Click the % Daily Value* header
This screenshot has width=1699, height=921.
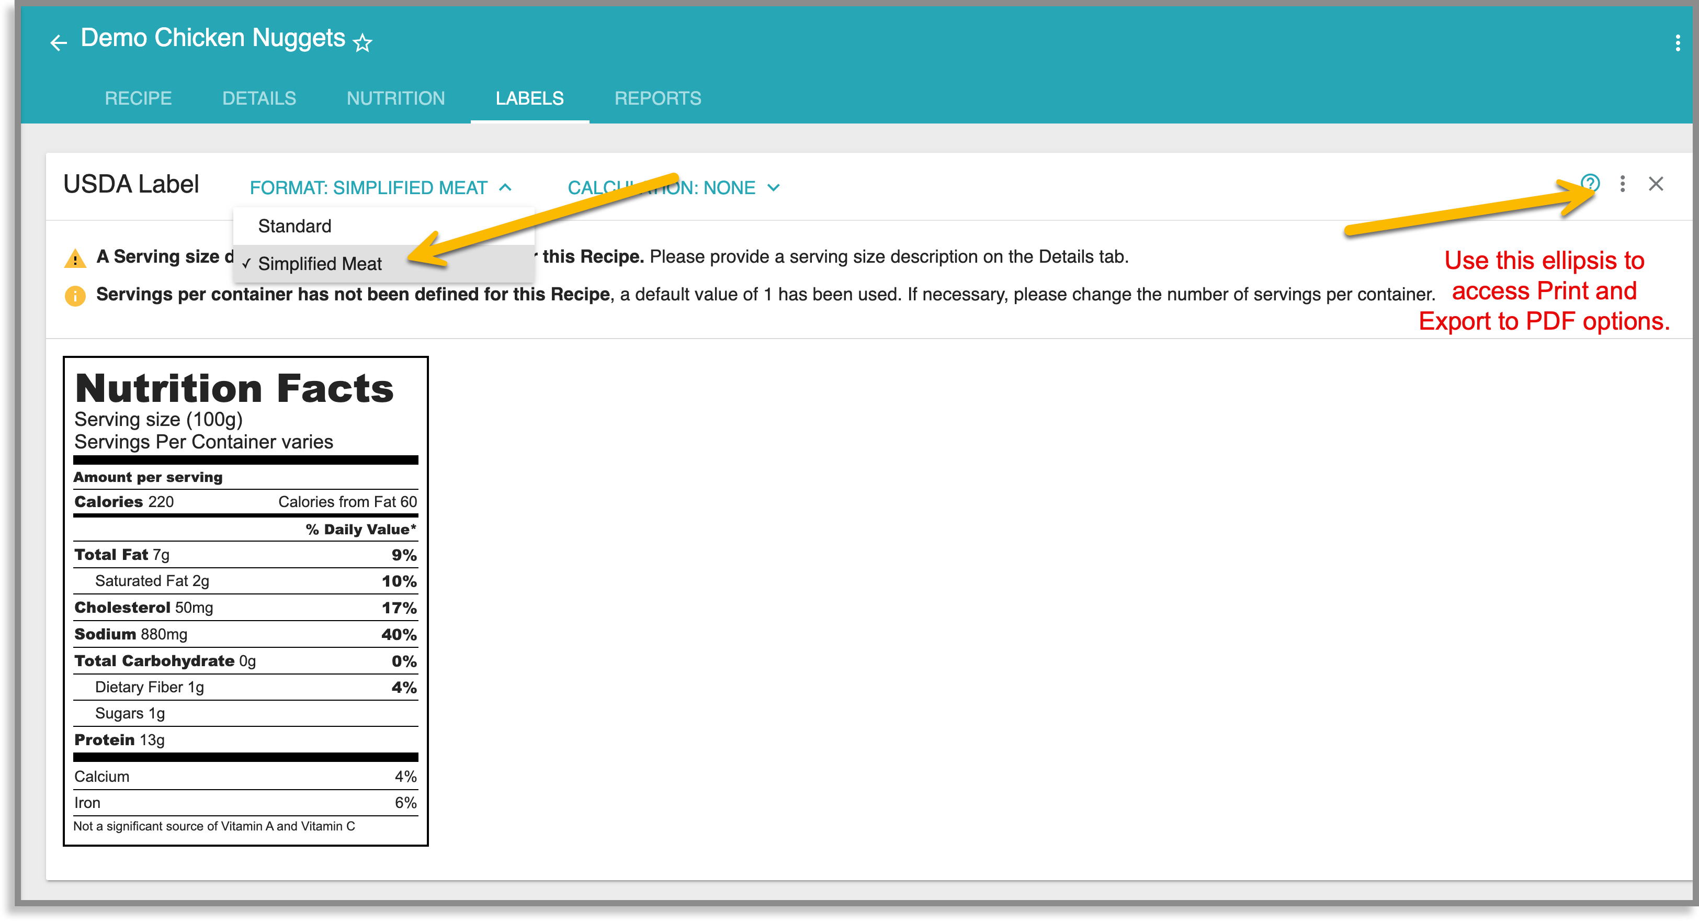pos(361,530)
